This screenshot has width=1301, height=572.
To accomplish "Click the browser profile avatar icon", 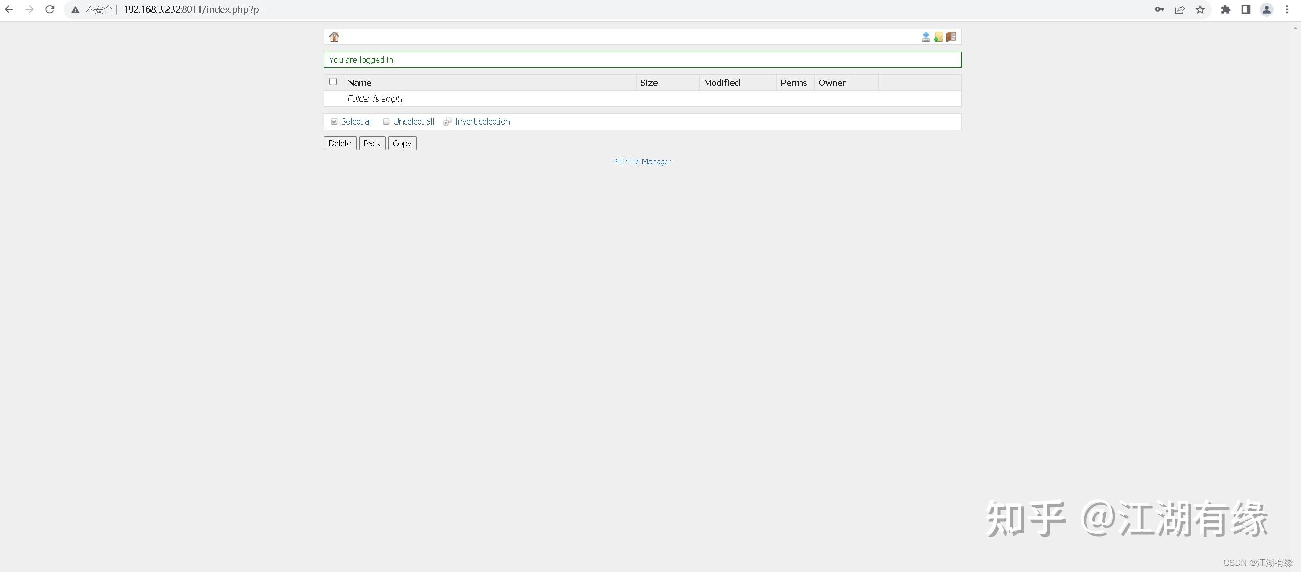I will (1267, 9).
